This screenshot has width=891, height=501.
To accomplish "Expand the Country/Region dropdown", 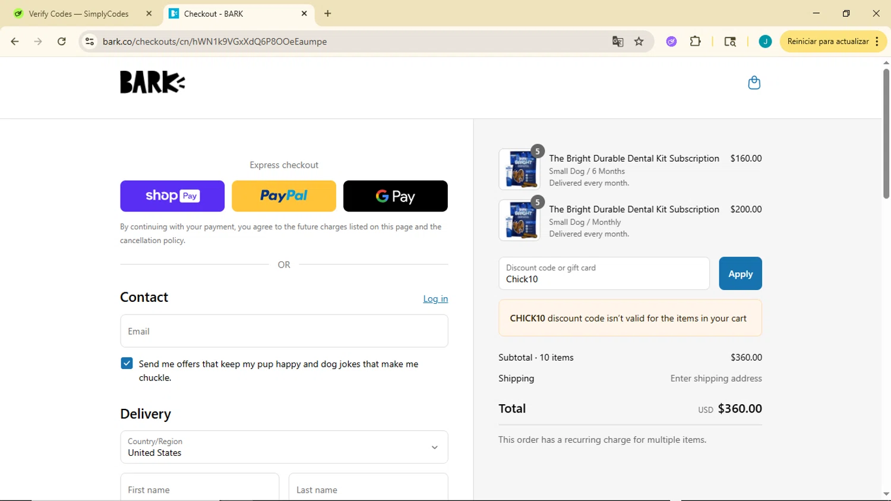I will (284, 447).
